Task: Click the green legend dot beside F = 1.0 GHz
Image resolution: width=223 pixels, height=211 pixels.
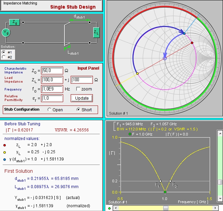Action: coord(130,134)
